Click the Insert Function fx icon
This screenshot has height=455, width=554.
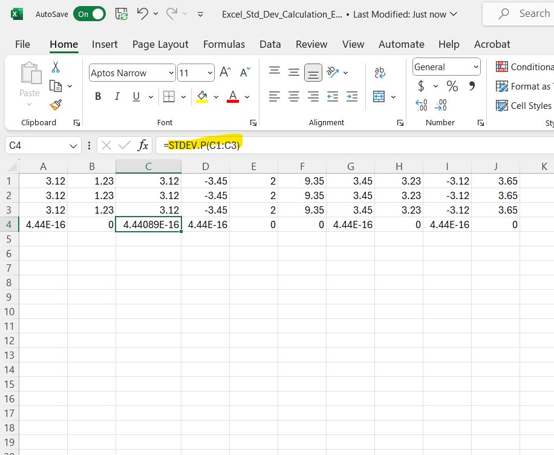pyautogui.click(x=143, y=145)
